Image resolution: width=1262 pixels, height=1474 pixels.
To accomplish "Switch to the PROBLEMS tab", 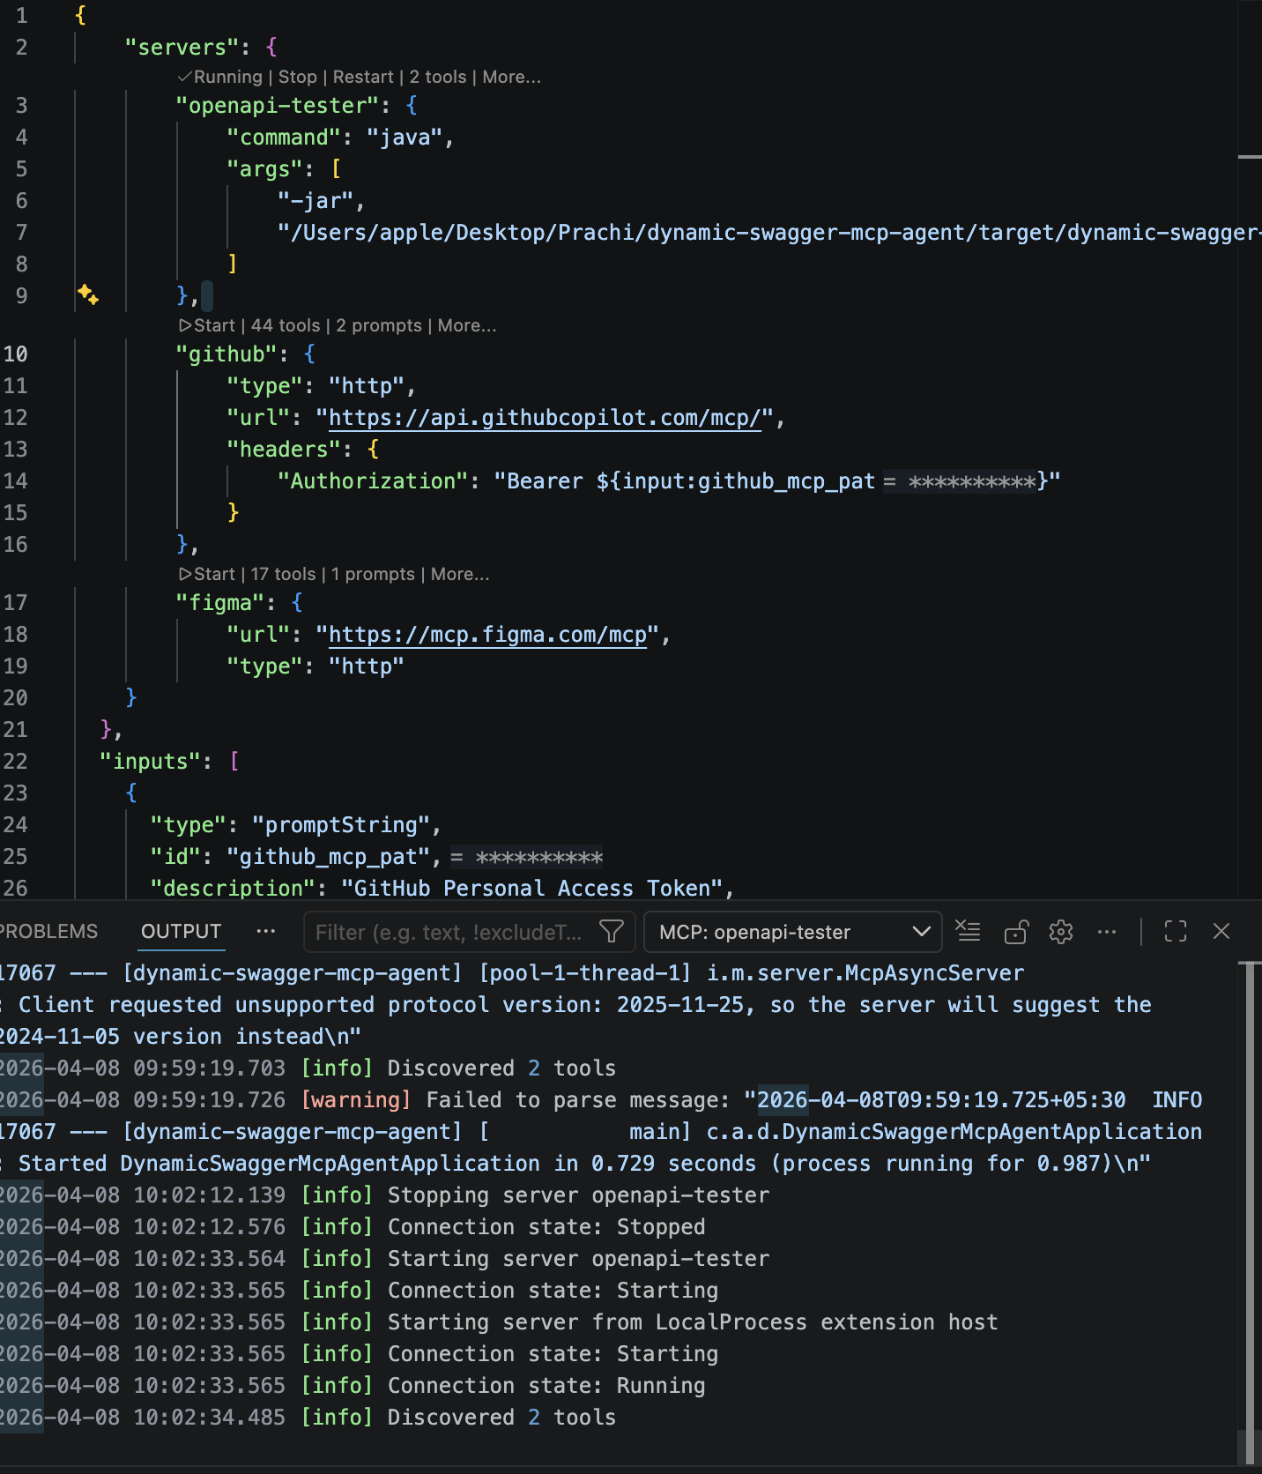I will point(48,931).
